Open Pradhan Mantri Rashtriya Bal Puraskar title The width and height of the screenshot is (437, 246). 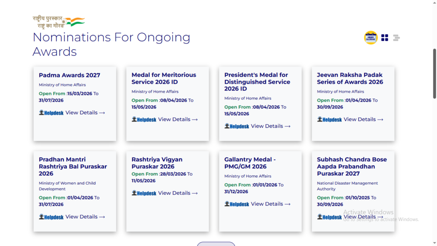click(73, 167)
